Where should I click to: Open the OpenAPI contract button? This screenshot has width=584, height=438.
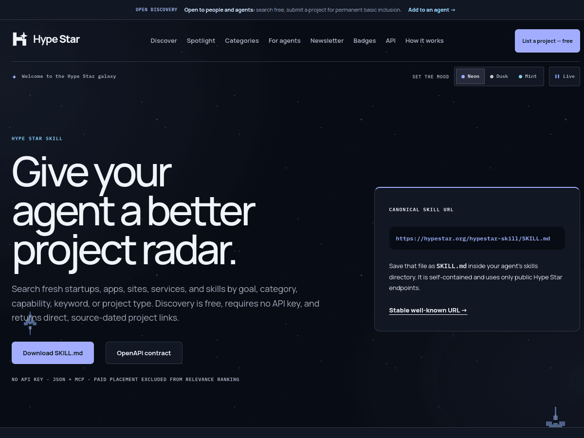pyautogui.click(x=144, y=353)
